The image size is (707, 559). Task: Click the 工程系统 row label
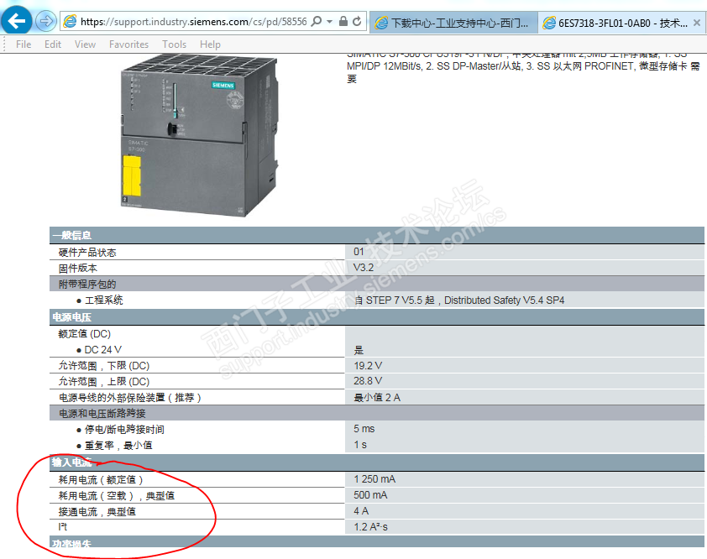tap(104, 300)
